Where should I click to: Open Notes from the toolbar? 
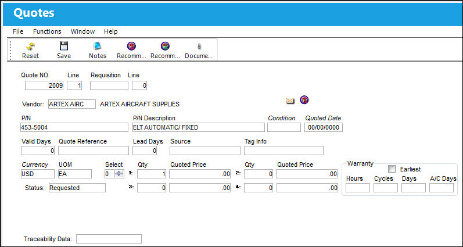(98, 46)
